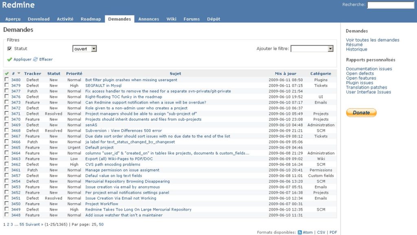This screenshot has width=417, height=235.
Task: Open 'Bot filter plugin crashes when missing useragent'
Action: [131, 80]
